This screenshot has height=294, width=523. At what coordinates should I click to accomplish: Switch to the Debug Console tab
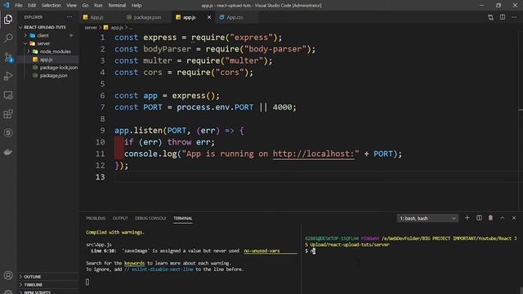150,218
